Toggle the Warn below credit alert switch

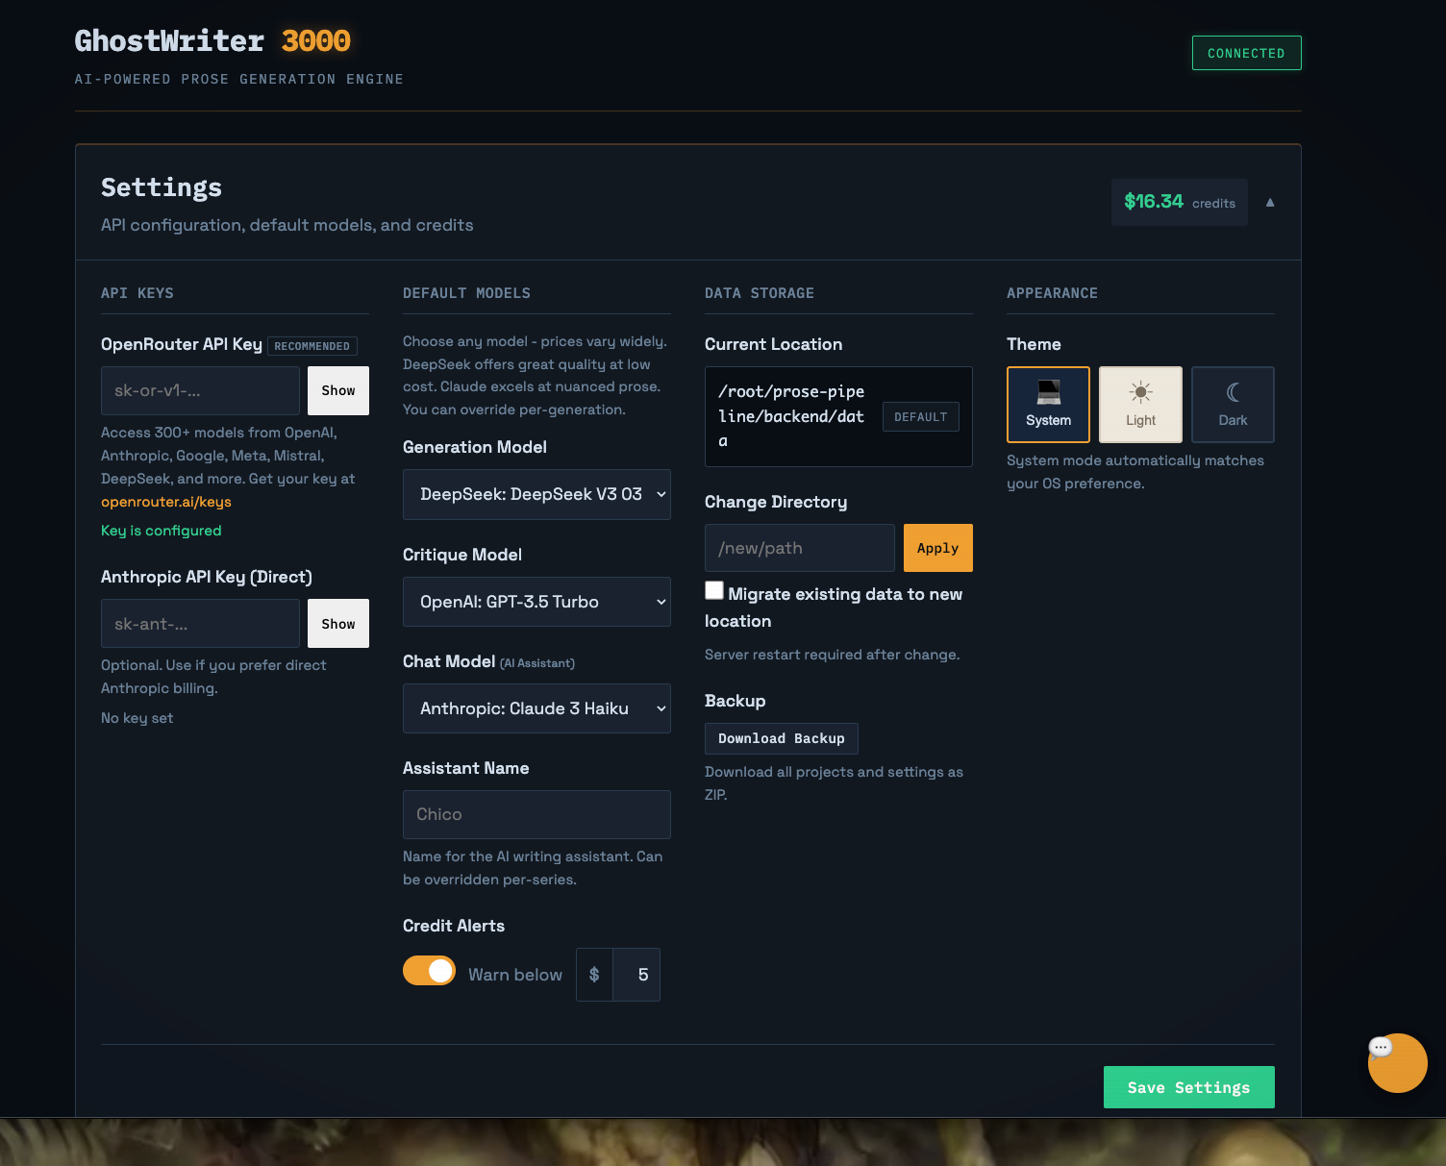point(429,970)
